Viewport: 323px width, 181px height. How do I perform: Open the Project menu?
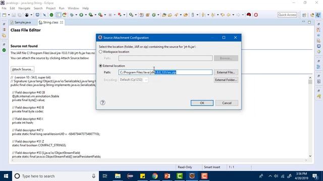50,8
